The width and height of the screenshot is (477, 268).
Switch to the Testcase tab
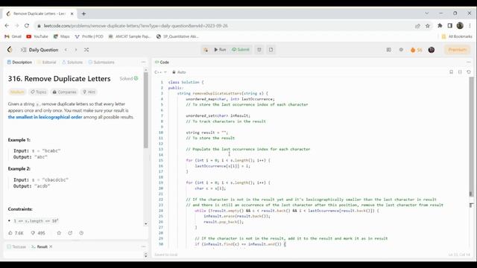pos(16,246)
